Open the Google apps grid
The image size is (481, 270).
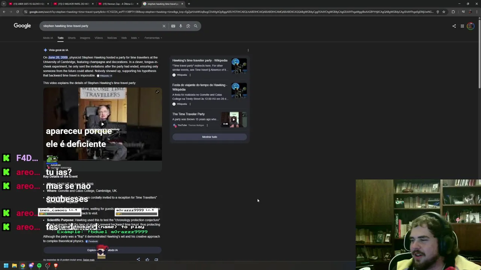click(x=462, y=26)
